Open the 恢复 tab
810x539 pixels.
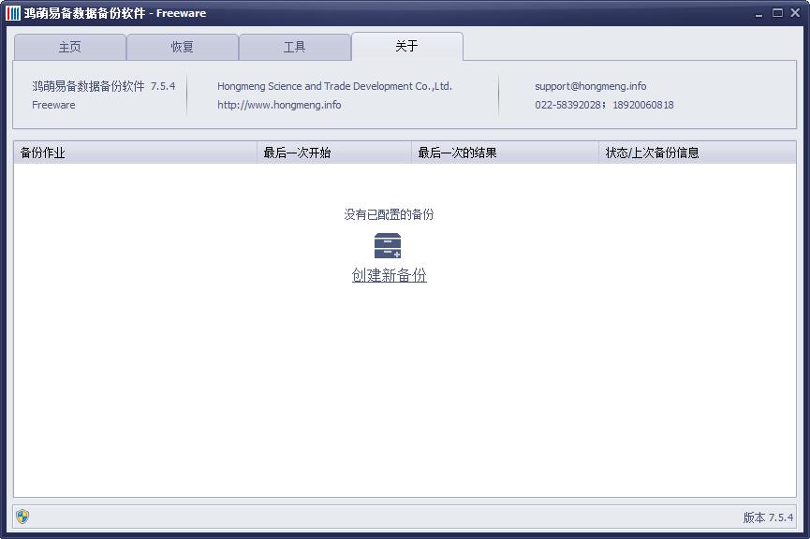click(182, 47)
